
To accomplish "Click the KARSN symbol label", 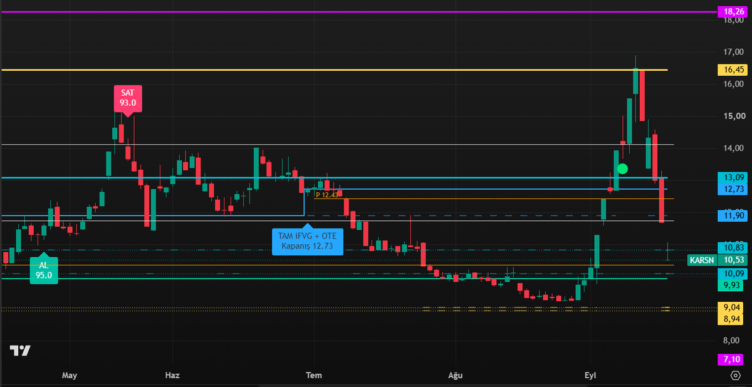I will point(701,260).
